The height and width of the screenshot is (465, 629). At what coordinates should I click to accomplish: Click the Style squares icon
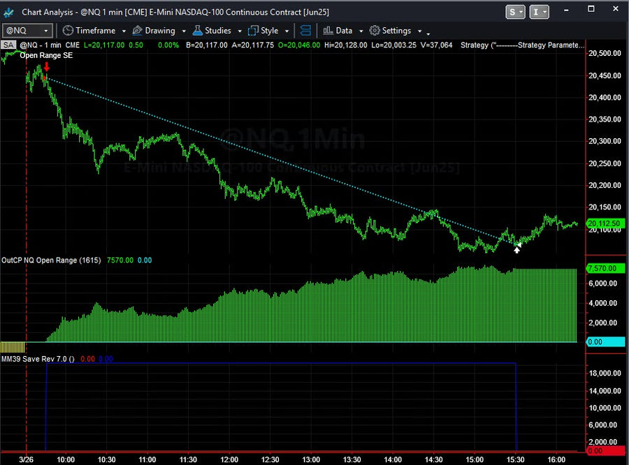253,31
